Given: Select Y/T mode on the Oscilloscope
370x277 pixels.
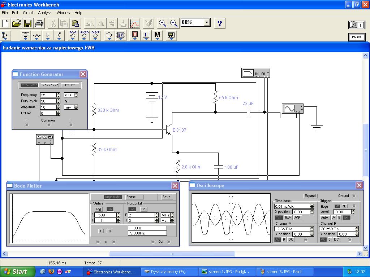Looking at the screenshot, I should 279,217.
